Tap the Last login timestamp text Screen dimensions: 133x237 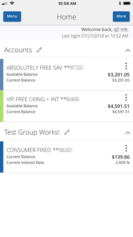point(95,36)
